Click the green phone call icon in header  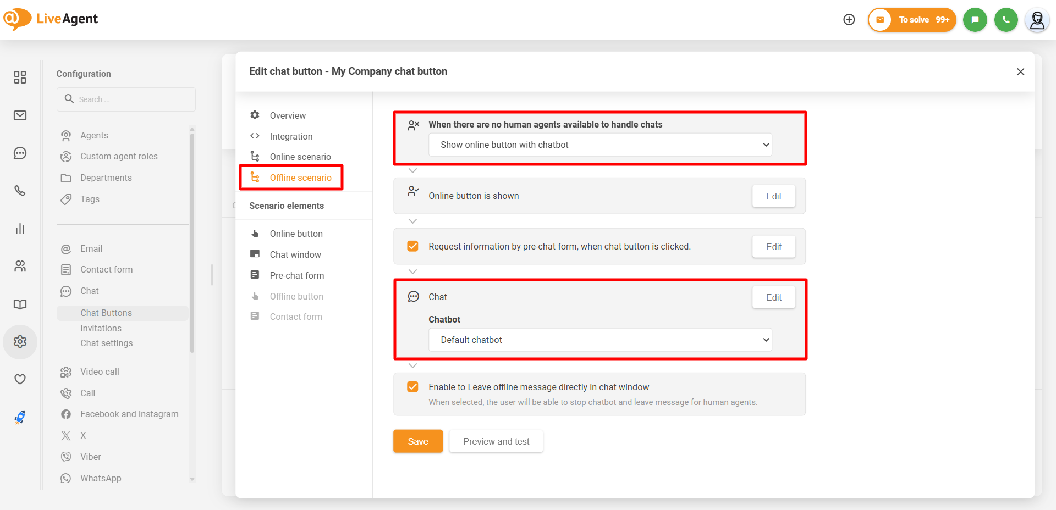[x=1006, y=20]
